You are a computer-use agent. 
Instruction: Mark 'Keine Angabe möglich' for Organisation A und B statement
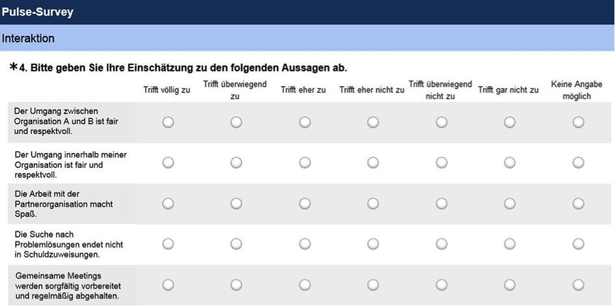tap(578, 122)
